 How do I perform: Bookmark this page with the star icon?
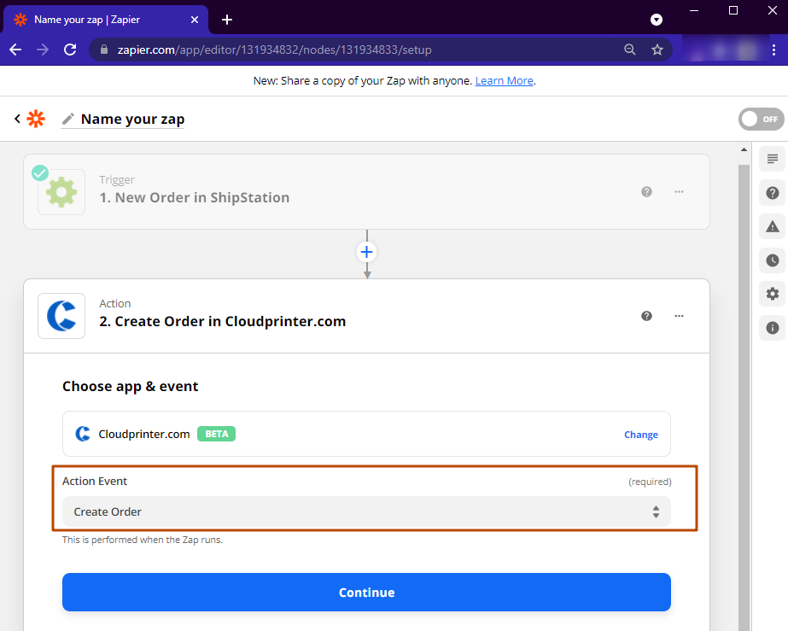[x=657, y=50]
